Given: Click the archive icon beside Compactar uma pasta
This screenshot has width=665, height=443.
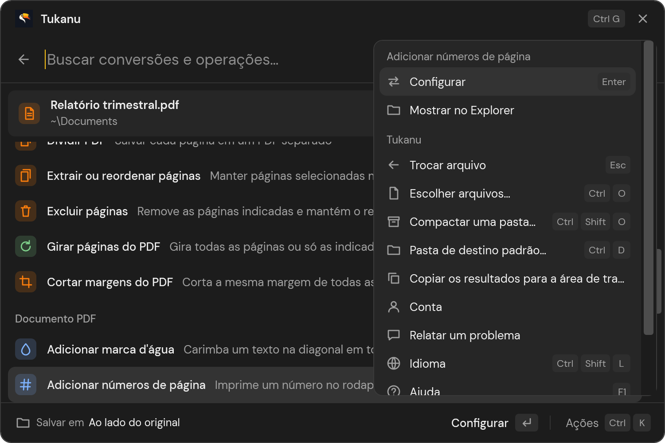Looking at the screenshot, I should (x=394, y=221).
